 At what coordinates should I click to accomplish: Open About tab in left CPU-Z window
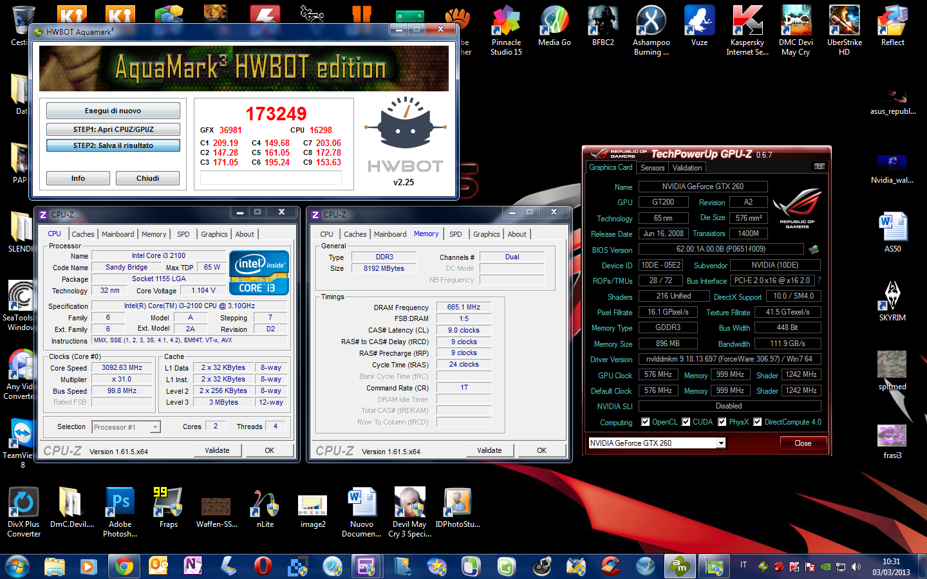point(245,234)
